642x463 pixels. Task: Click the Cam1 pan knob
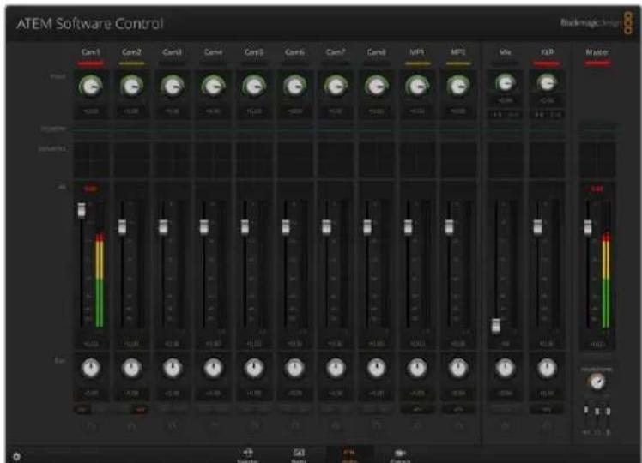[90, 368]
